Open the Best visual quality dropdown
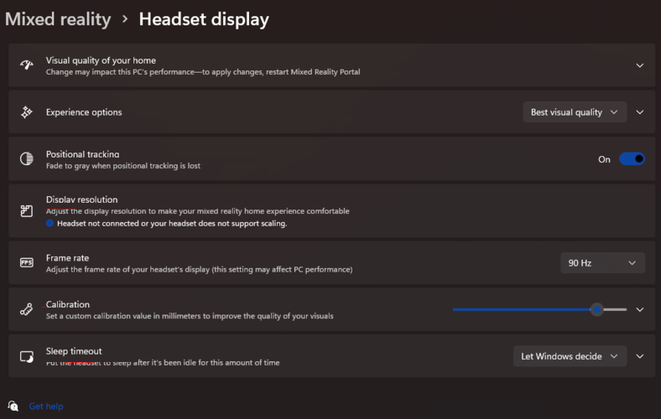Screen dimensions: 661x419 (x=575, y=112)
